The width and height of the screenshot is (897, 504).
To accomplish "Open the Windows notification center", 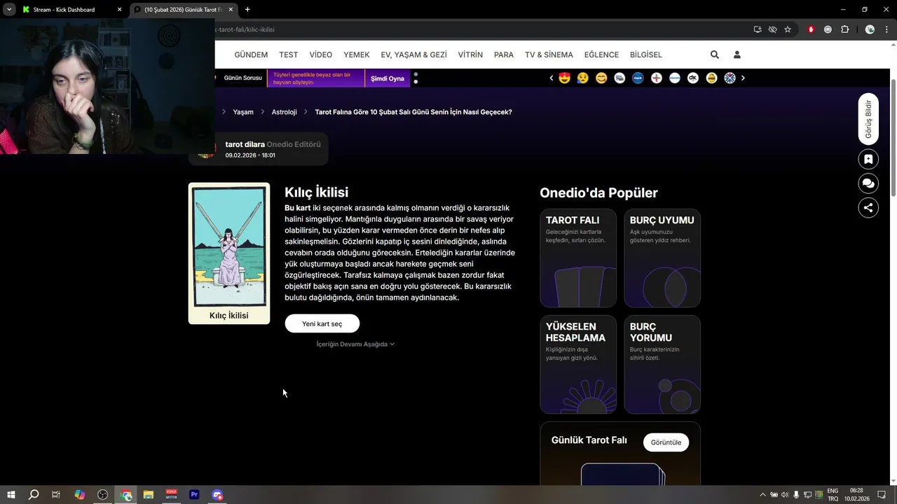I will [882, 495].
